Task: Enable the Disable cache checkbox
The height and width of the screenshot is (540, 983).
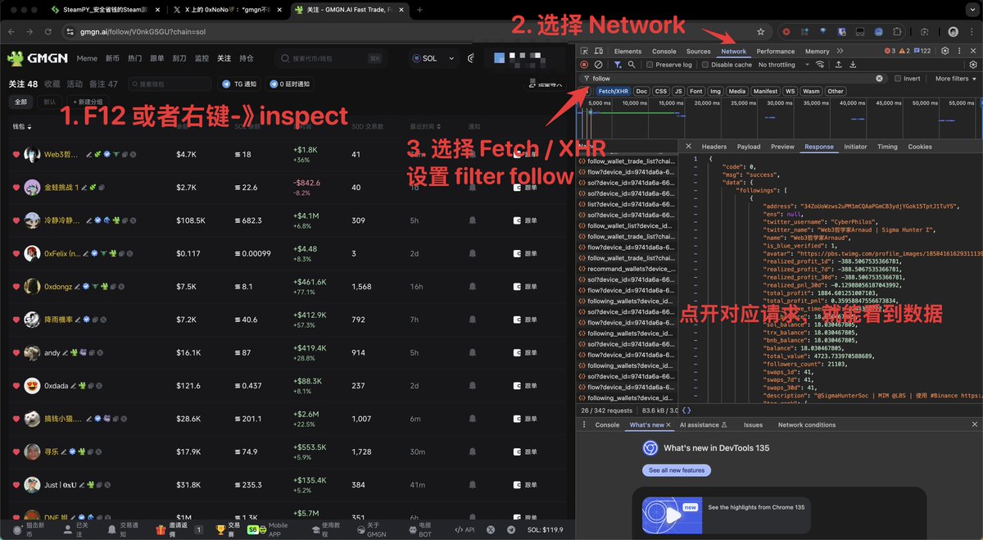Action: (x=704, y=65)
